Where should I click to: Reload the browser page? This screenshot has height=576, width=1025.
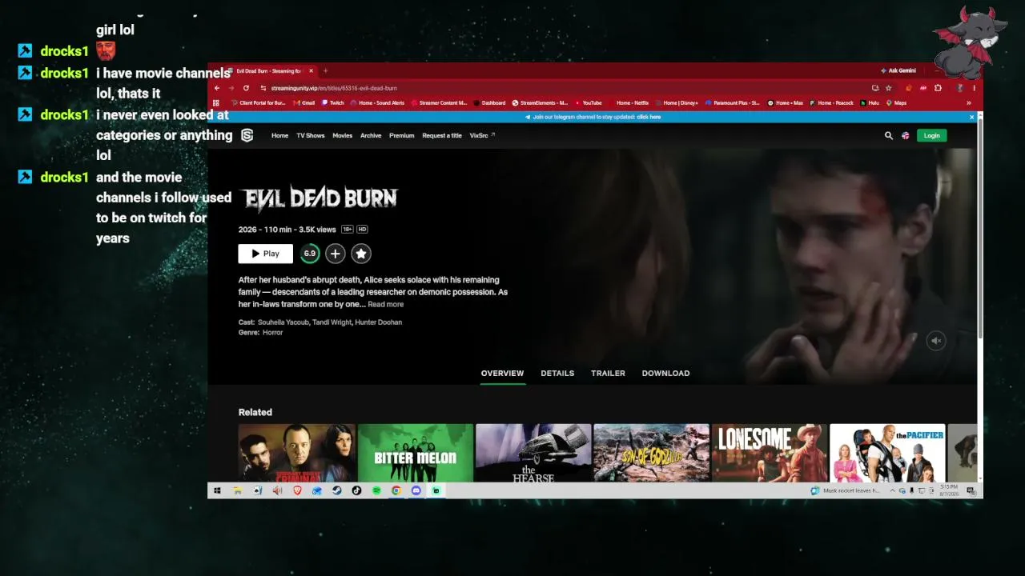[x=246, y=88]
